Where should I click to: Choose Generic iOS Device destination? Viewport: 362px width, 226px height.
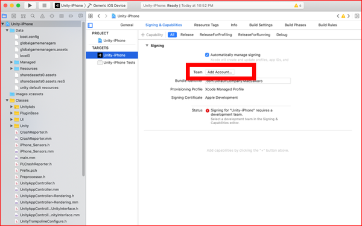(x=107, y=5)
